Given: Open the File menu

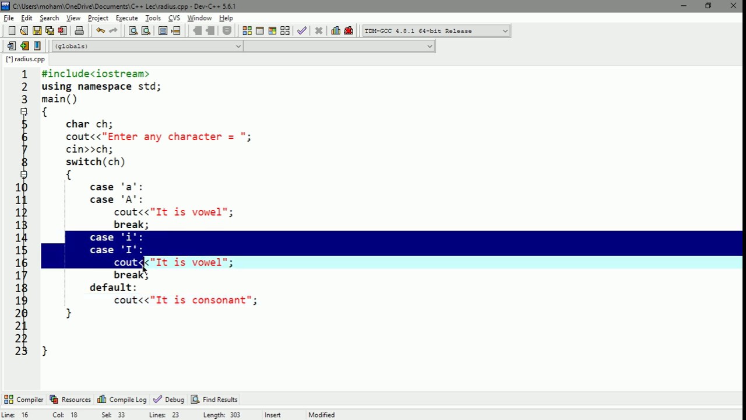Looking at the screenshot, I should (9, 18).
